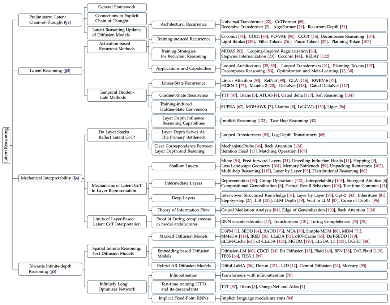This screenshot has width=390, height=305.
Task: Click the Universal Transformer [22] reference
Action: (246, 22)
